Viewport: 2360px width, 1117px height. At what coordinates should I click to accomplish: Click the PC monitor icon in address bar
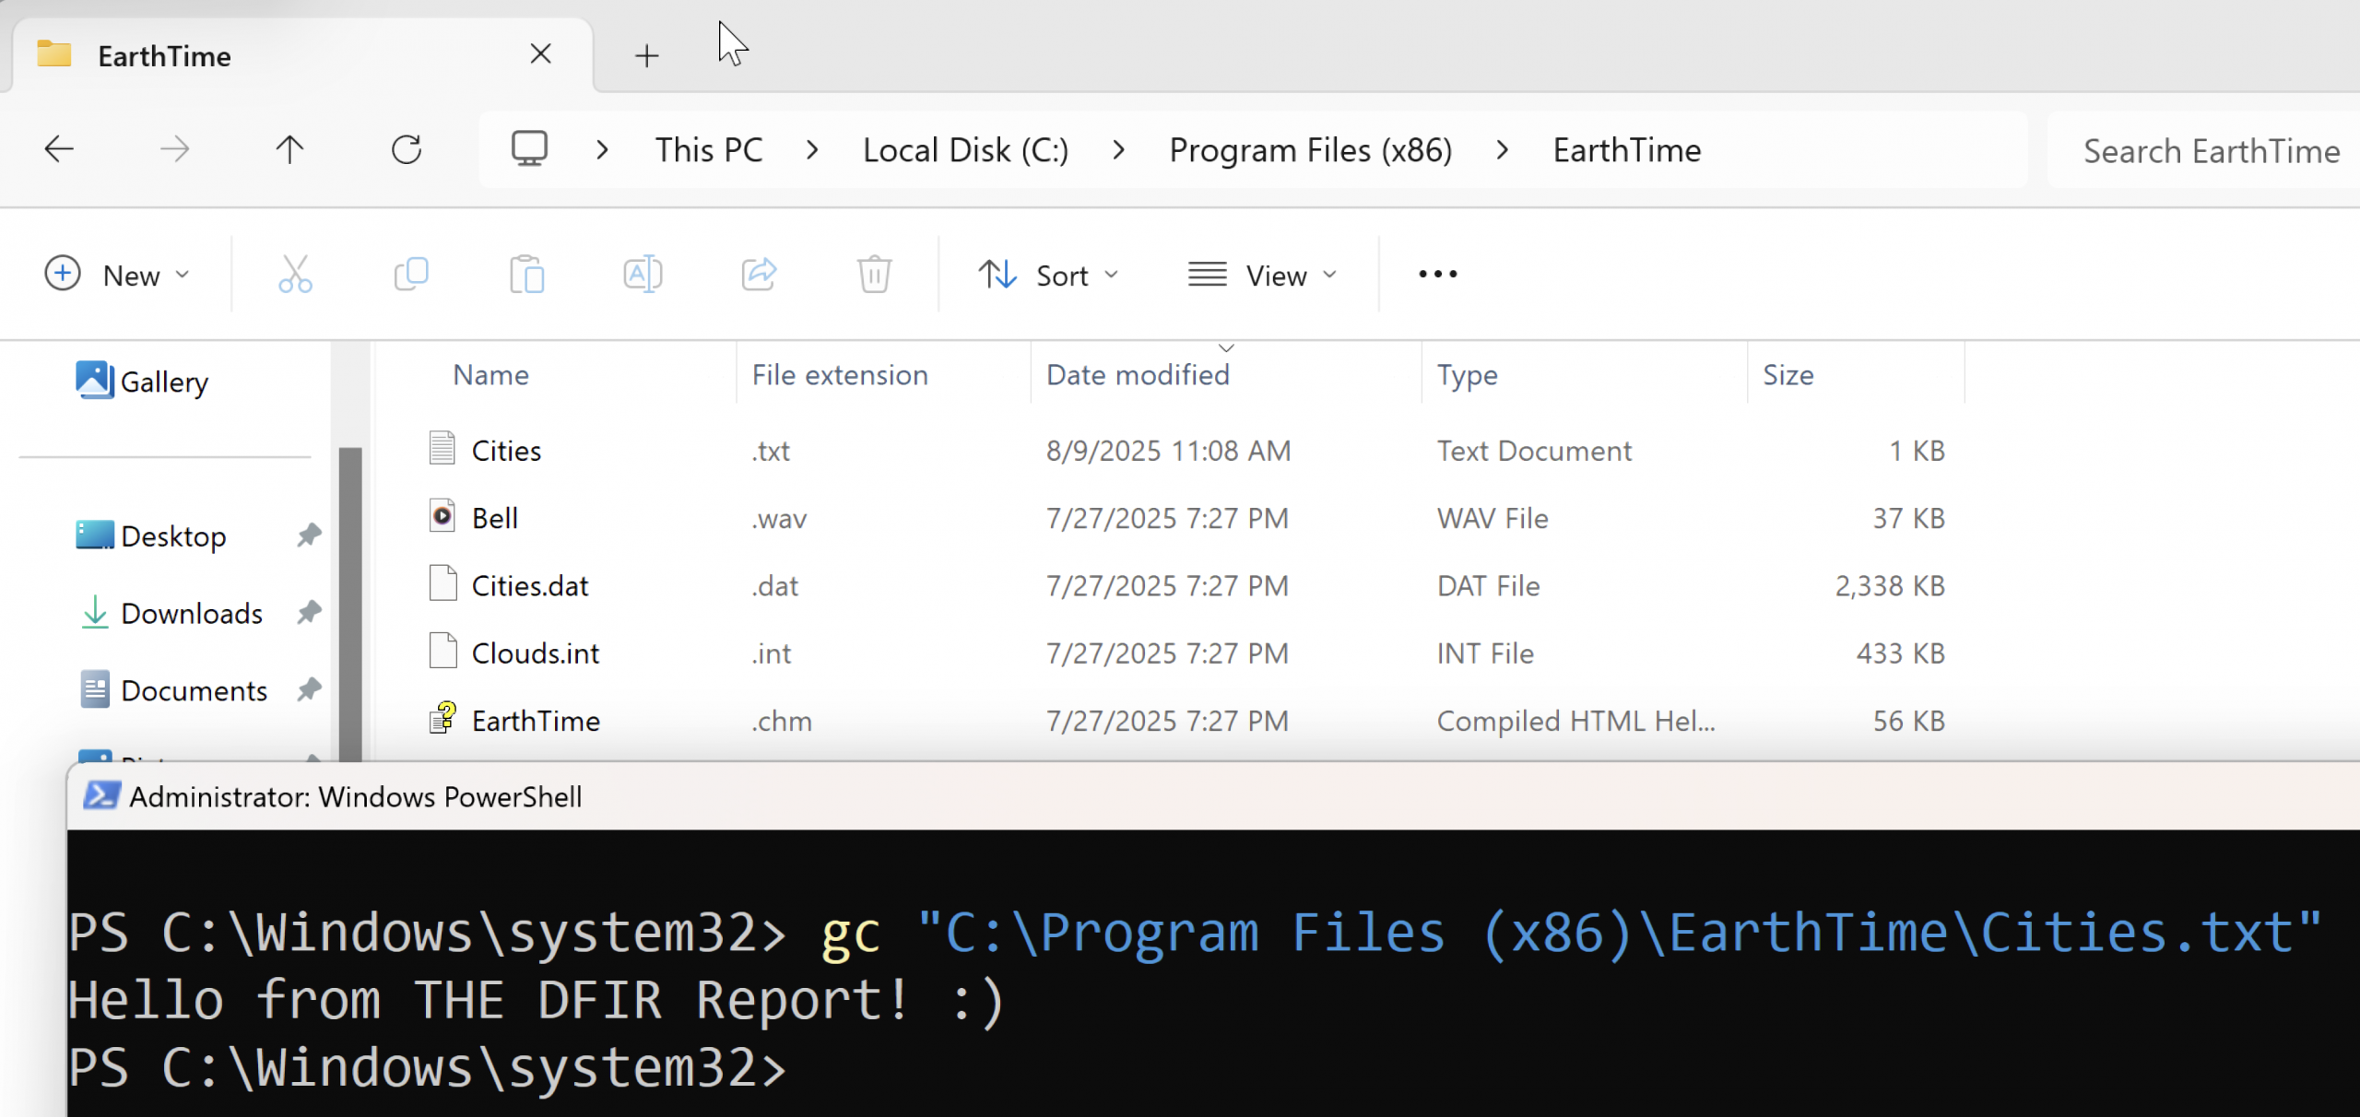coord(530,149)
